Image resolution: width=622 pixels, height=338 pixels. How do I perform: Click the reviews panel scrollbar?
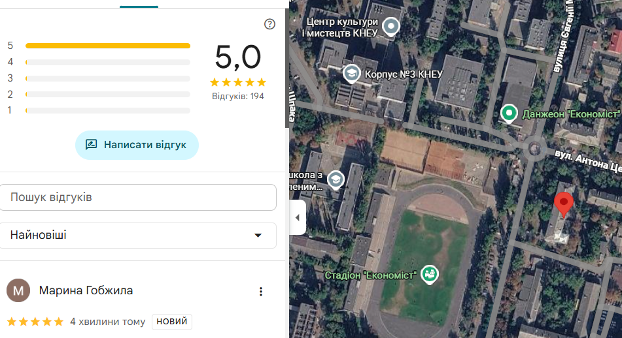[287, 68]
